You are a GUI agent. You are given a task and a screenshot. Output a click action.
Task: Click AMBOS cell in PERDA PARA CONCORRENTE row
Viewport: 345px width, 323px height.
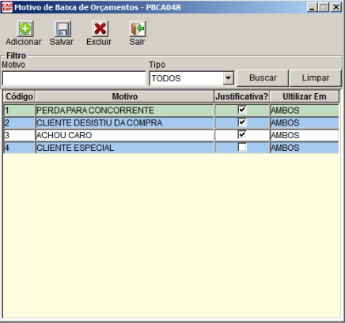coord(305,111)
